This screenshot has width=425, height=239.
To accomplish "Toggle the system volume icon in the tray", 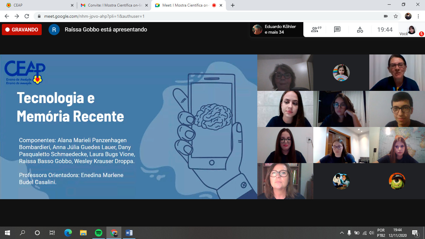I will point(371,233).
